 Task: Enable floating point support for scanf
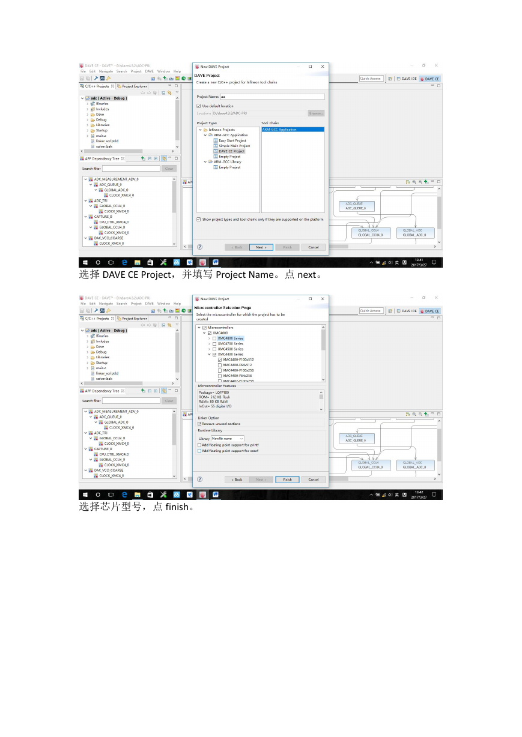(199, 451)
